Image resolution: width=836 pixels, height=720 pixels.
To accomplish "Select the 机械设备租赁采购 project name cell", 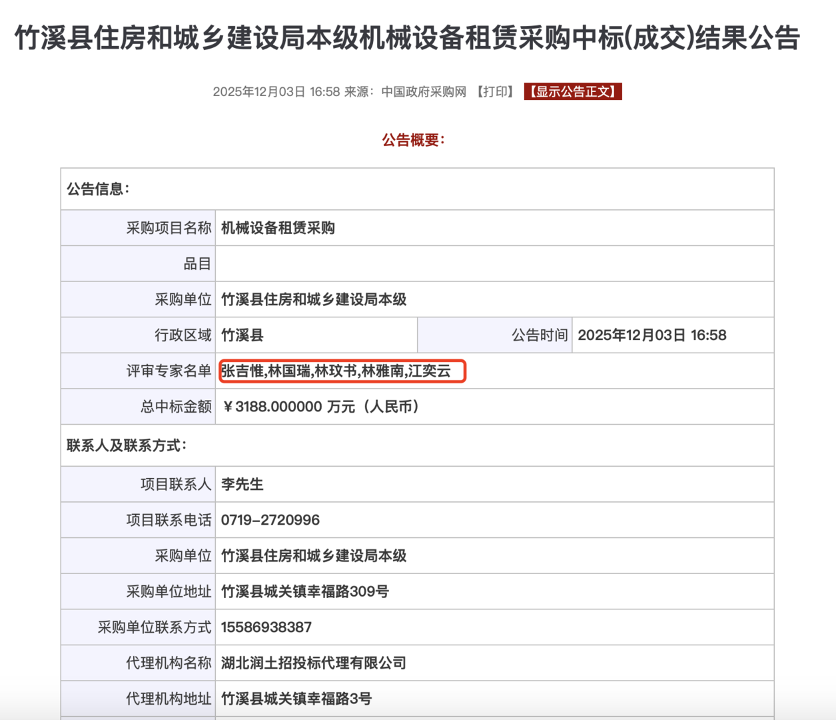I will pos(278,228).
